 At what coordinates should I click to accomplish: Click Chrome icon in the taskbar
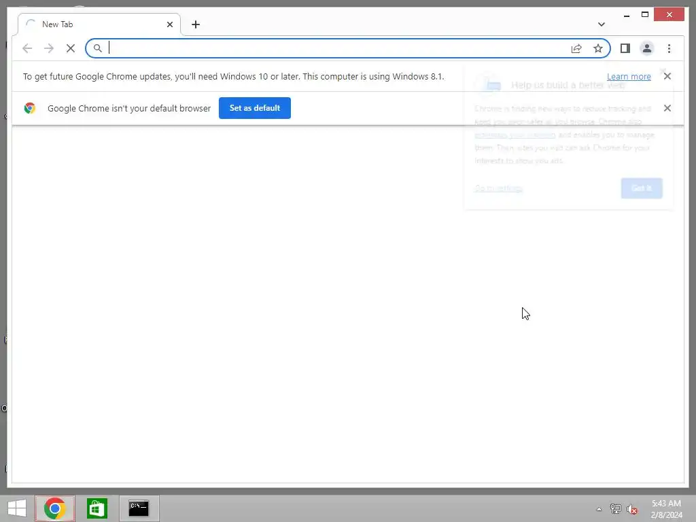pos(55,508)
